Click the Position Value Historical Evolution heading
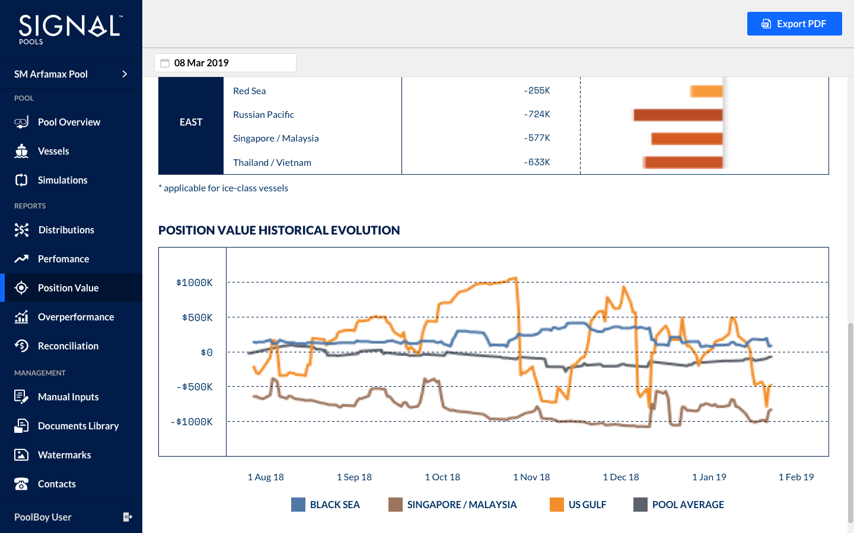 279,230
